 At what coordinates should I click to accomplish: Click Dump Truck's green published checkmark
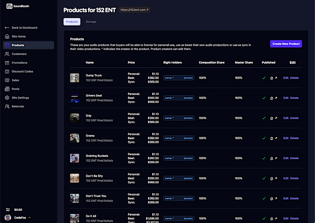click(x=264, y=78)
